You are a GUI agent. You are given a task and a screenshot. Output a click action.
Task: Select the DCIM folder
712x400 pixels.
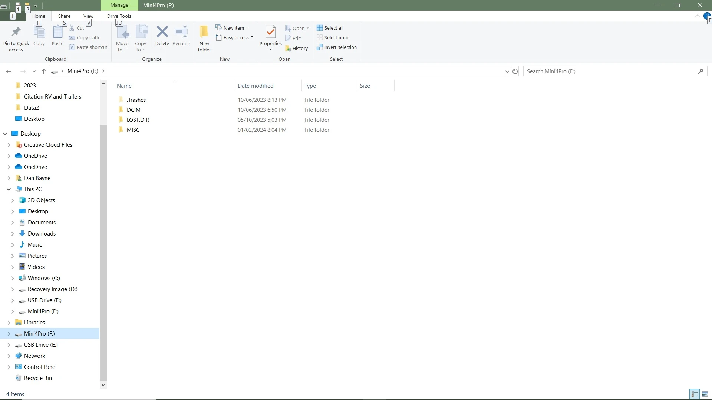tap(133, 110)
